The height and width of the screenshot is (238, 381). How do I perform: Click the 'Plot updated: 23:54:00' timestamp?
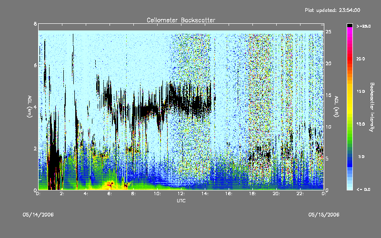click(x=332, y=10)
